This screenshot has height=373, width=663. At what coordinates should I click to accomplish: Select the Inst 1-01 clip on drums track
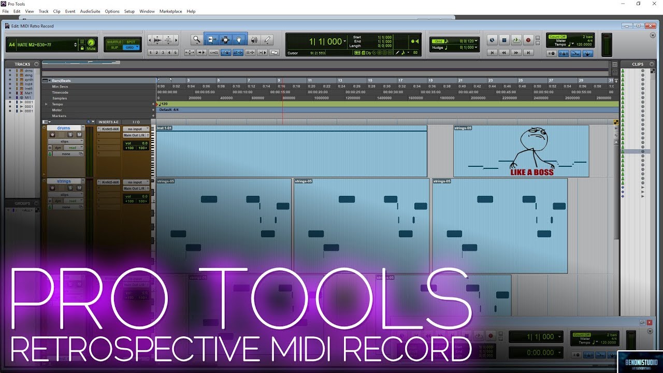(x=292, y=151)
